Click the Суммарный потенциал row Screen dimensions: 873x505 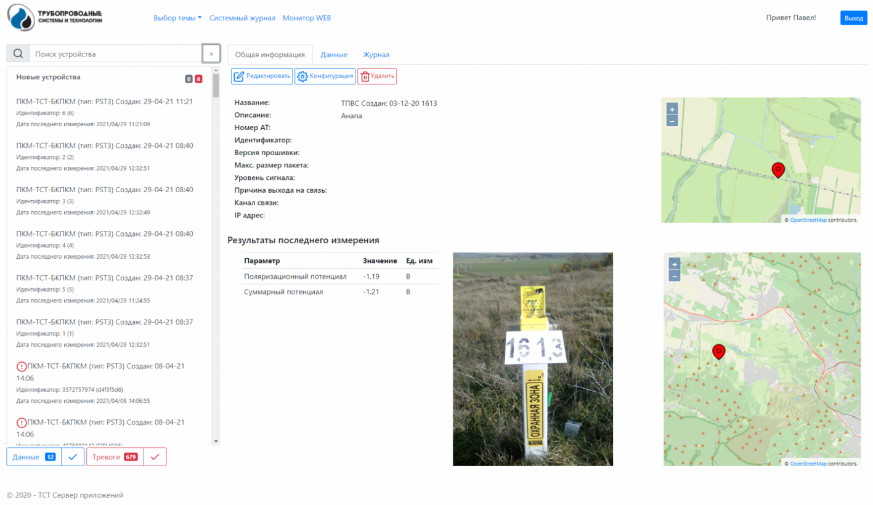click(x=339, y=292)
